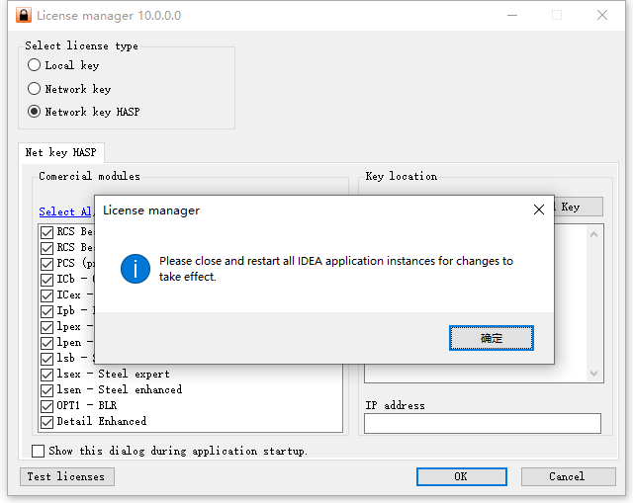Click the partially hidden Key button
This screenshot has width=633, height=503.
[x=579, y=207]
